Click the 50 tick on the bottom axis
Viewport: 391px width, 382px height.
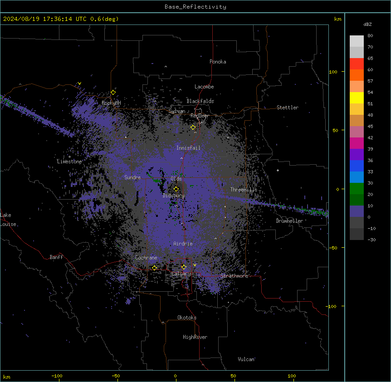(x=233, y=376)
